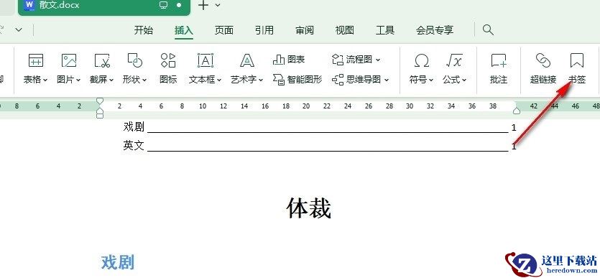Switch to the 开始 ribbon tab
This screenshot has width=600, height=278.
click(x=144, y=30)
